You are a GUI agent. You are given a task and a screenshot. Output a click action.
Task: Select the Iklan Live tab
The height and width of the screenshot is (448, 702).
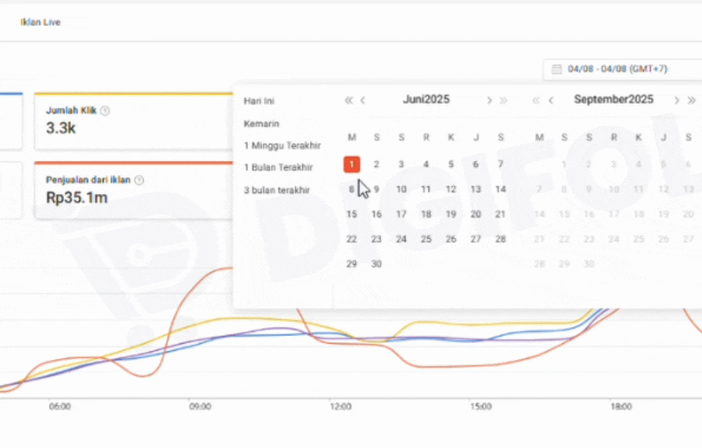click(x=40, y=22)
